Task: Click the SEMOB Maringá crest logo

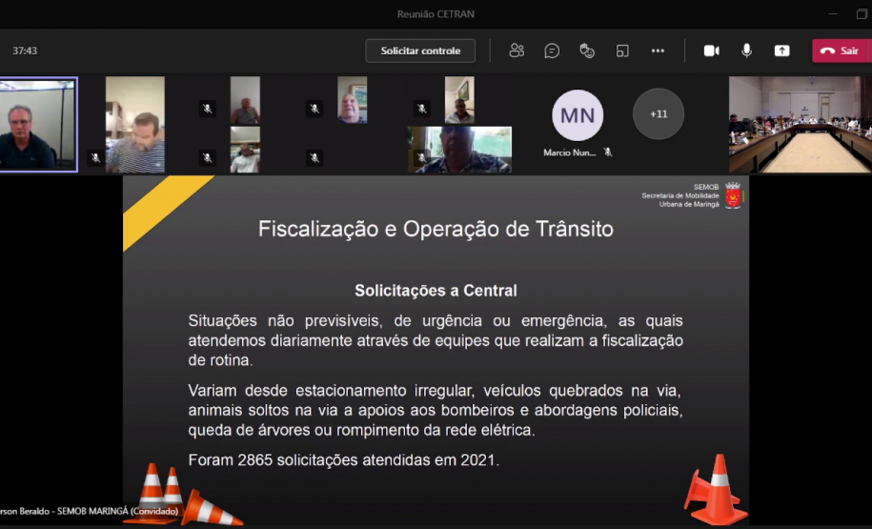Action: coord(733,195)
